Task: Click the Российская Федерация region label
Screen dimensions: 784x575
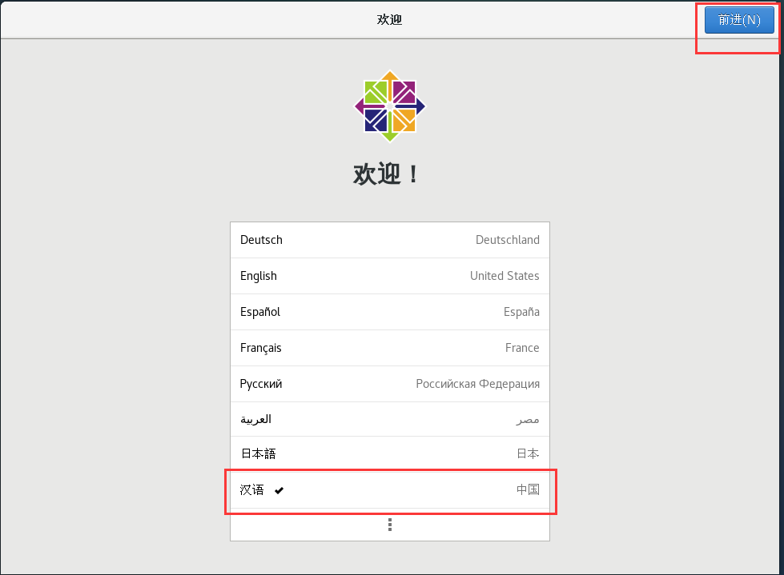Action: click(x=479, y=383)
